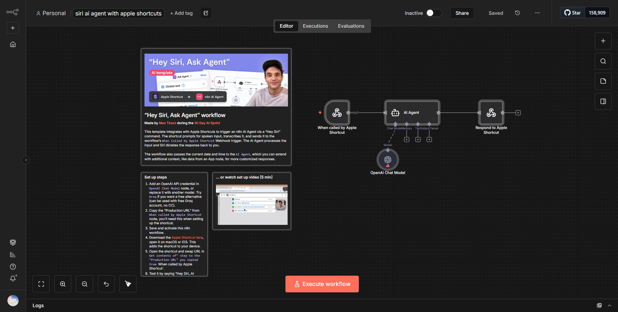The width and height of the screenshot is (618, 312).
Task: Select the Respond to Apple Shortcut node
Action: tap(491, 113)
